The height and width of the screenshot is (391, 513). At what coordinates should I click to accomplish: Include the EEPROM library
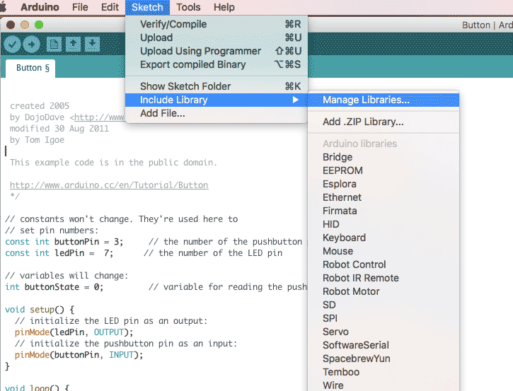384,170
